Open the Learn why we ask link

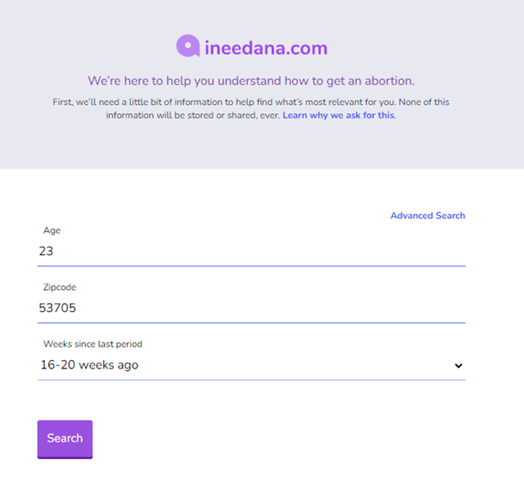(x=338, y=115)
